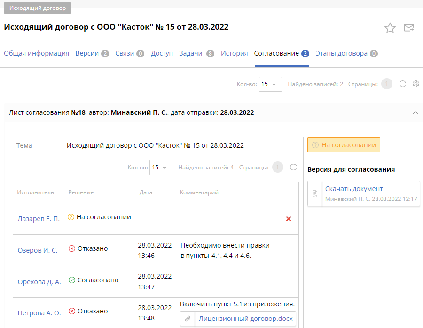
Task: Click comment about пункты 4.1, 4.4 и 4.6
Action: [225, 250]
